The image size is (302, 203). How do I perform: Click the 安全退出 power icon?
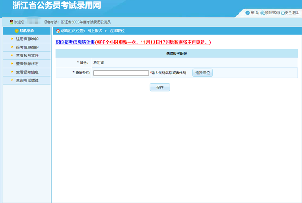[x=283, y=13]
